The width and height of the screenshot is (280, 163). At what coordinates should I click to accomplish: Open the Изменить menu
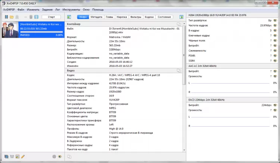(33, 10)
